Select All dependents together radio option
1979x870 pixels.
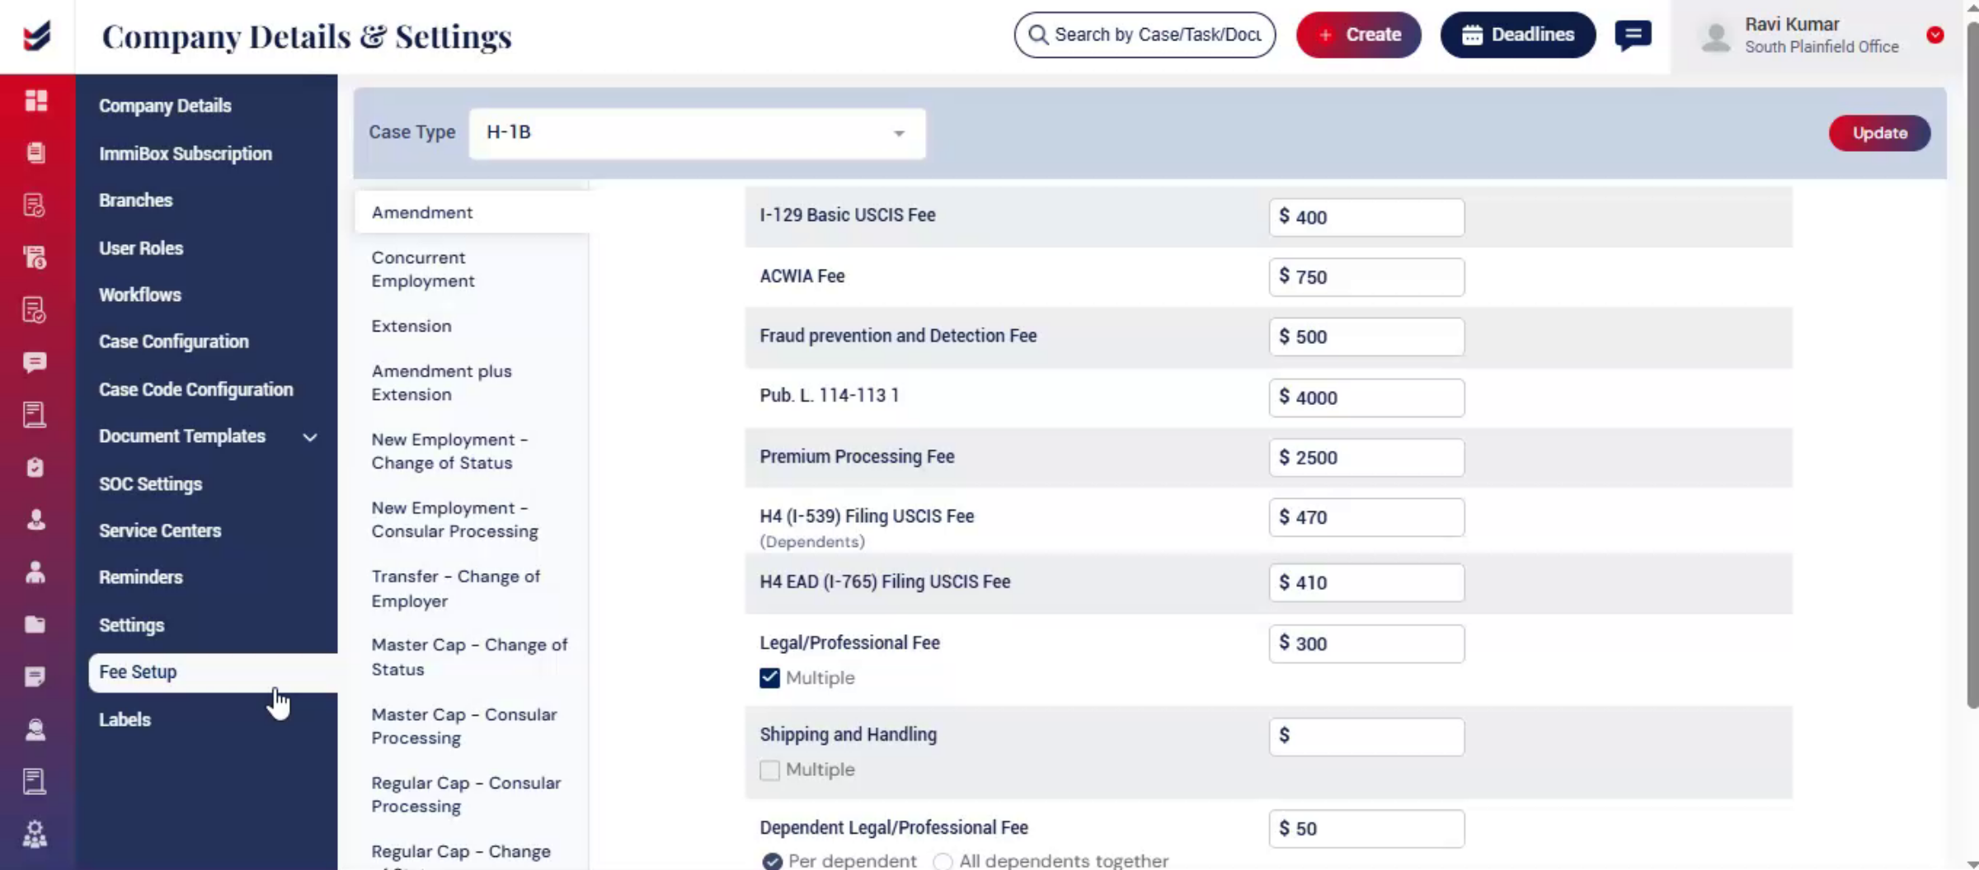pos(942,861)
